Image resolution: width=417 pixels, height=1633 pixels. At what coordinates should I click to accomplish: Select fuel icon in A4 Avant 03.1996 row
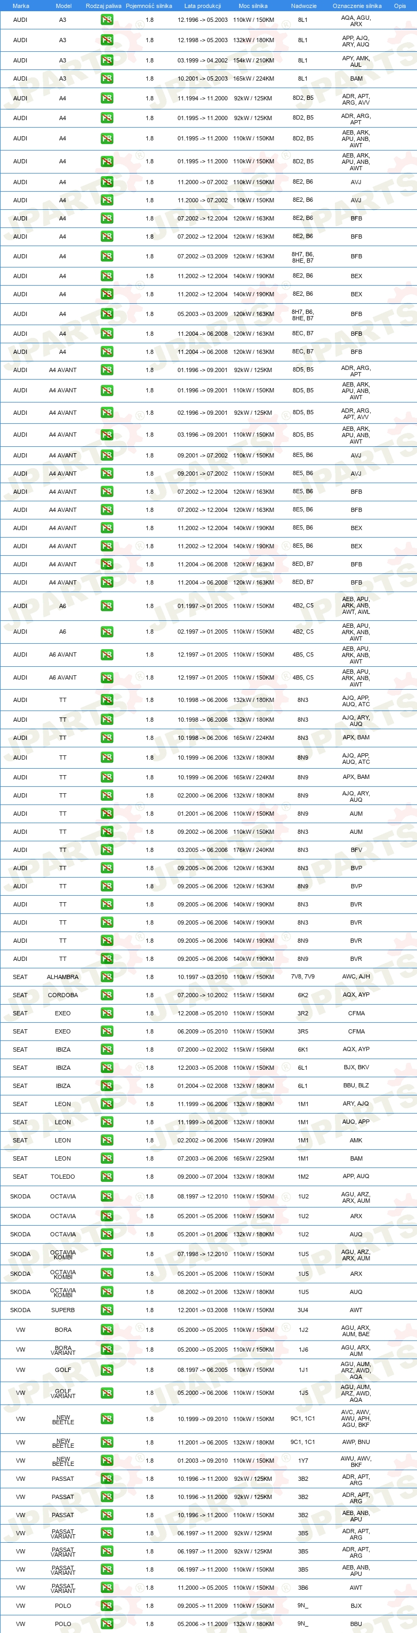click(x=107, y=435)
